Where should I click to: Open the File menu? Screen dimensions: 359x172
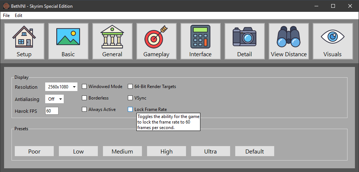[6, 16]
